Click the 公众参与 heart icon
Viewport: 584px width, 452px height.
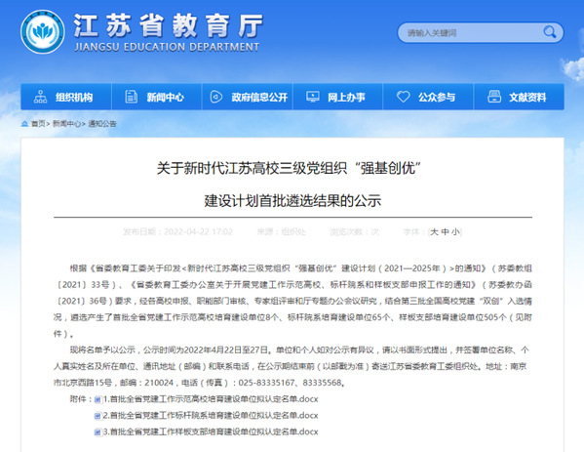point(404,97)
